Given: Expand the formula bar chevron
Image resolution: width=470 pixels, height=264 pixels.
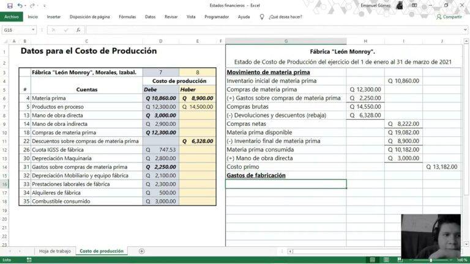Looking at the screenshot, I should 465,30.
